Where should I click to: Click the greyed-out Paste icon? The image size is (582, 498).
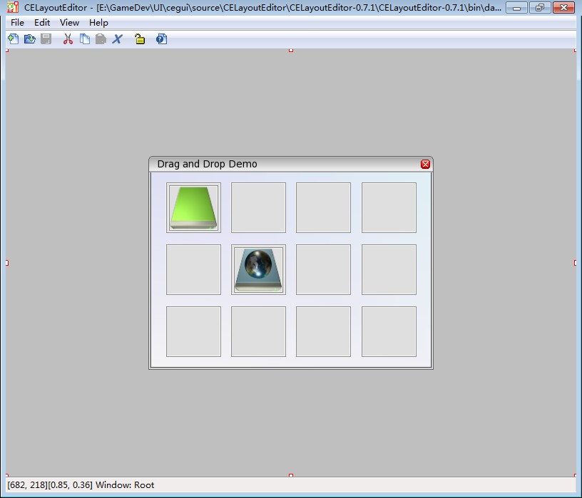coord(101,39)
